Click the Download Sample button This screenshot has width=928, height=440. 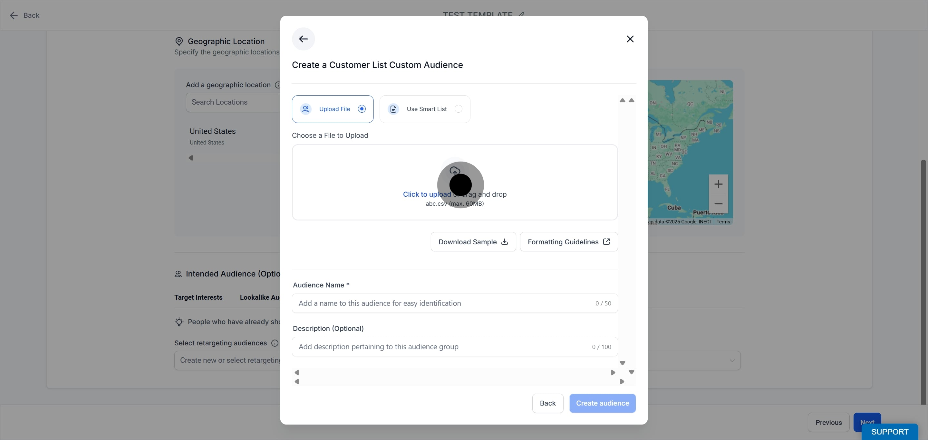(x=473, y=242)
